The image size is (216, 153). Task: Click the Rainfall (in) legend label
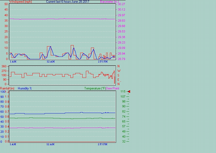coord(7,88)
